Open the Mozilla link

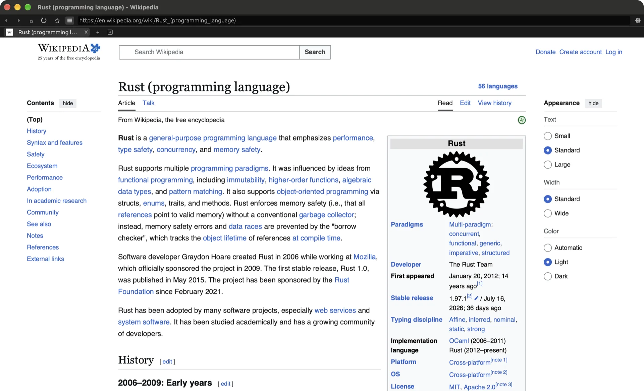tap(365, 257)
